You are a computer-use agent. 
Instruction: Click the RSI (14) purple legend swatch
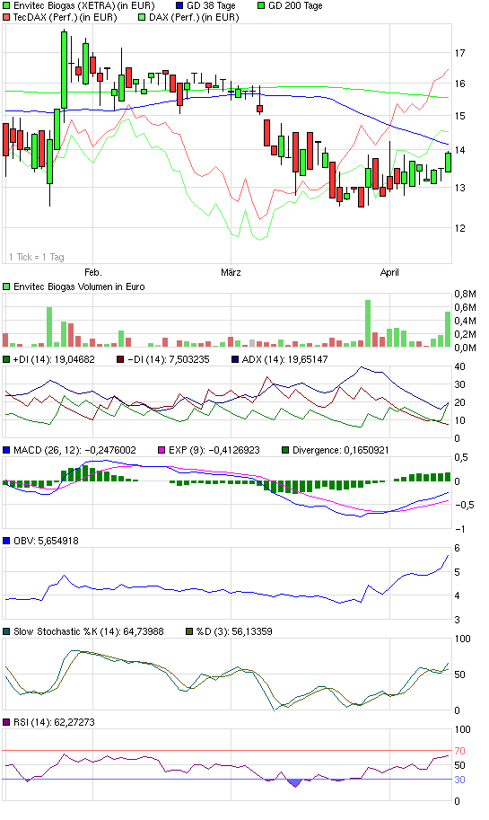(6, 722)
